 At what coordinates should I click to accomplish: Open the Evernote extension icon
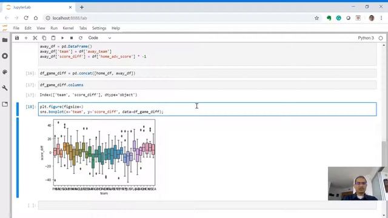(x=329, y=18)
